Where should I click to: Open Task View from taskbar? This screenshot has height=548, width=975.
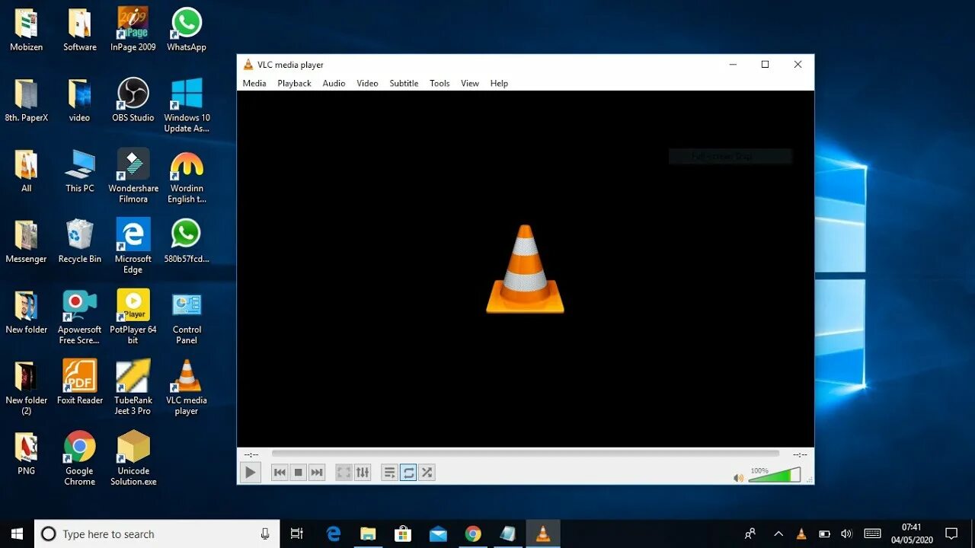tap(297, 534)
